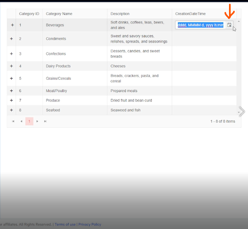
Task: Open the calendar picker in CreationDateTime cell
Action: point(229,25)
